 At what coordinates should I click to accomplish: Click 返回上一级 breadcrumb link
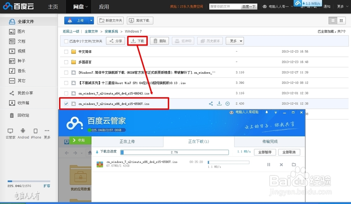[71, 31]
